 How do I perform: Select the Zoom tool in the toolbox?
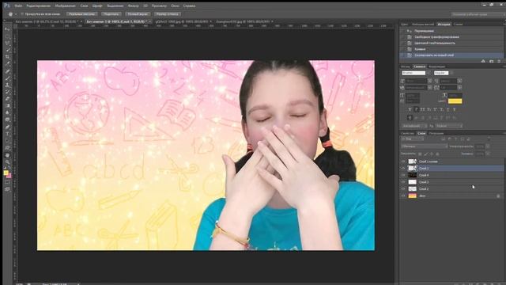(x=7, y=161)
